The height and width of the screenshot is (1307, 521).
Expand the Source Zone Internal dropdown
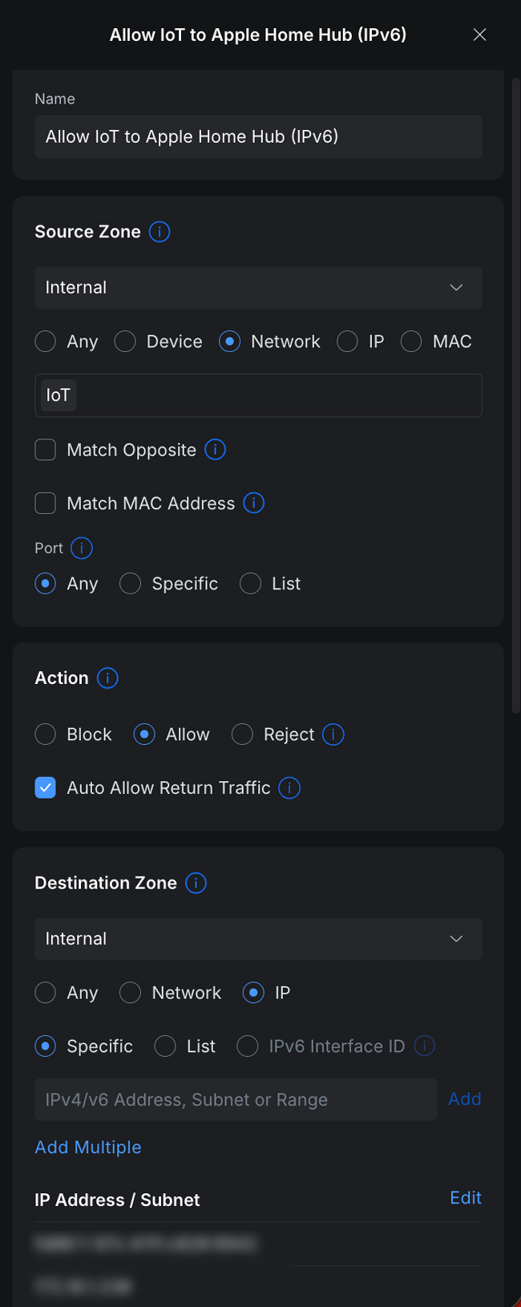point(258,288)
